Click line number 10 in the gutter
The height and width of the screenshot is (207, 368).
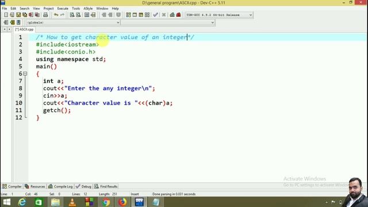point(19,103)
